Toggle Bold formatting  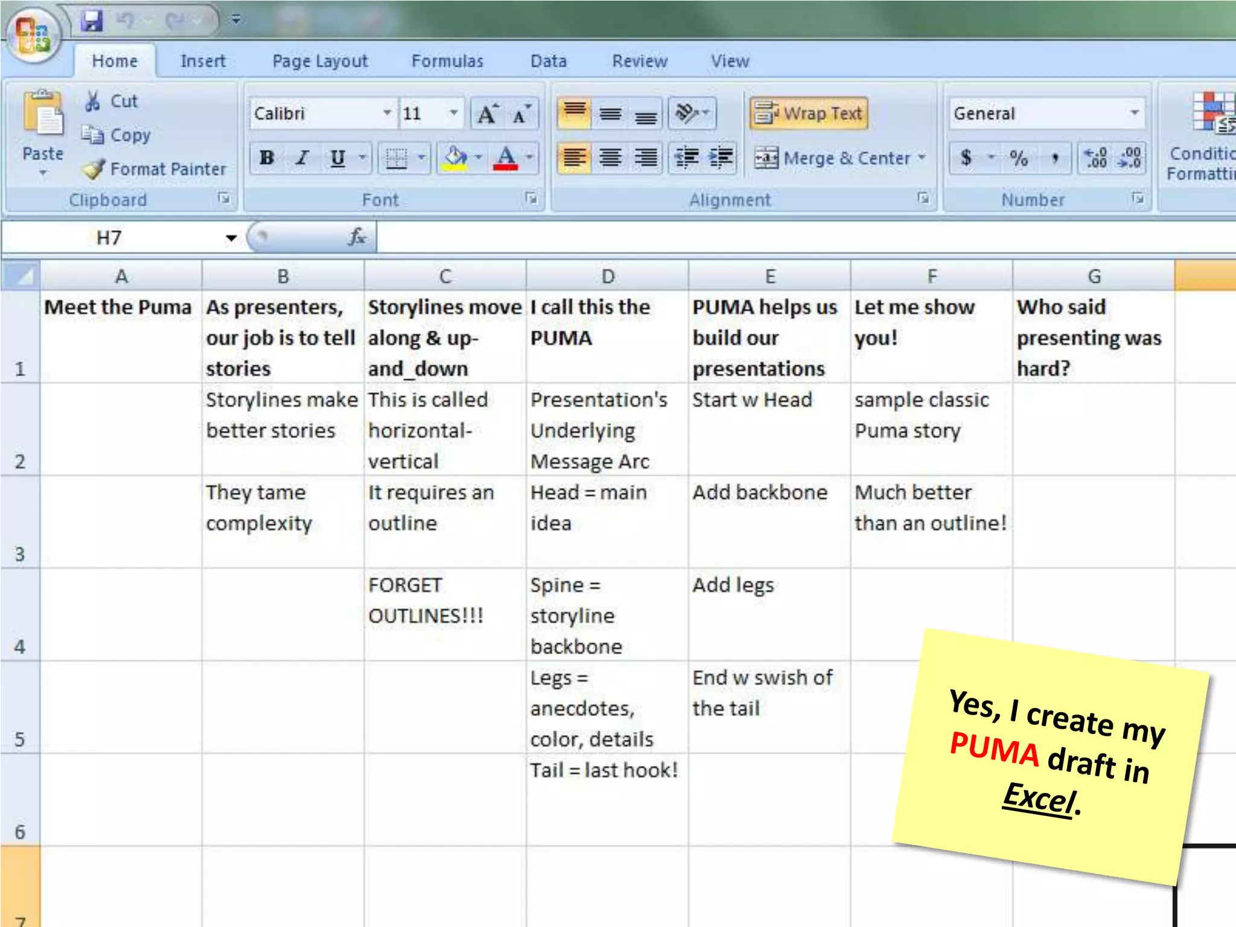click(266, 158)
